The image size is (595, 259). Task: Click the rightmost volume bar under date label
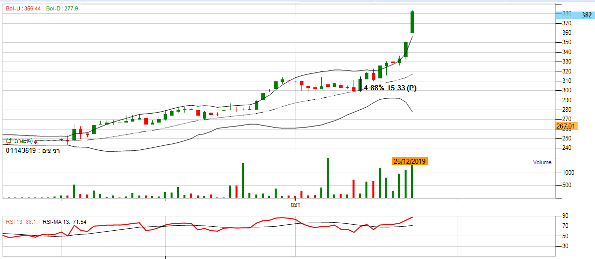pos(412,182)
